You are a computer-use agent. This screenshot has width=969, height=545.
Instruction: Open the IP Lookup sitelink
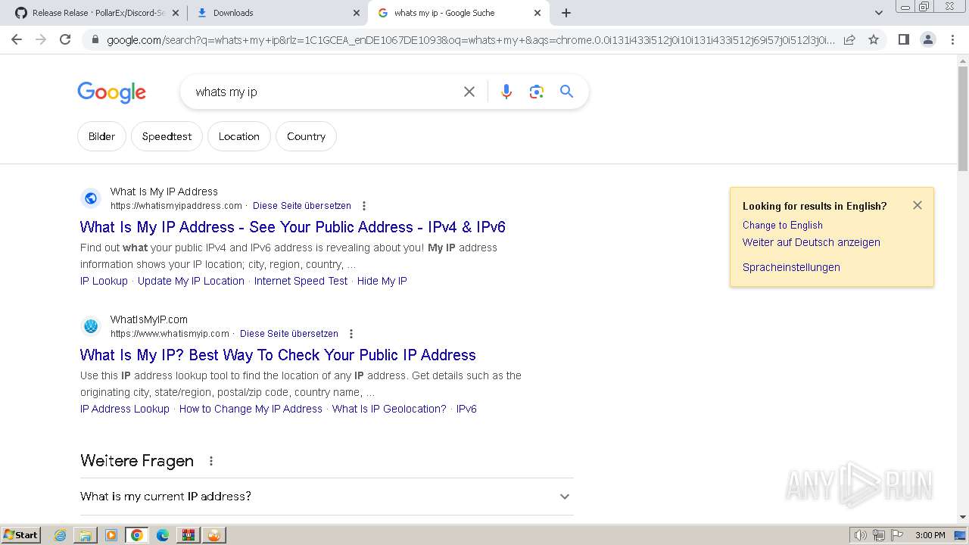click(x=104, y=281)
